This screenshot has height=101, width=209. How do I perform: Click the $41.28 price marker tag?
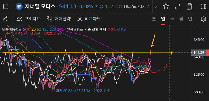pos(199,53)
